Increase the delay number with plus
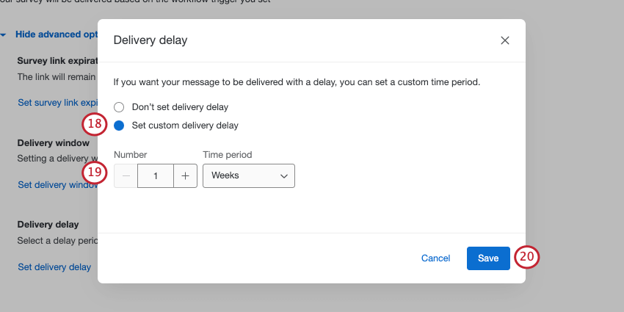 tap(185, 176)
